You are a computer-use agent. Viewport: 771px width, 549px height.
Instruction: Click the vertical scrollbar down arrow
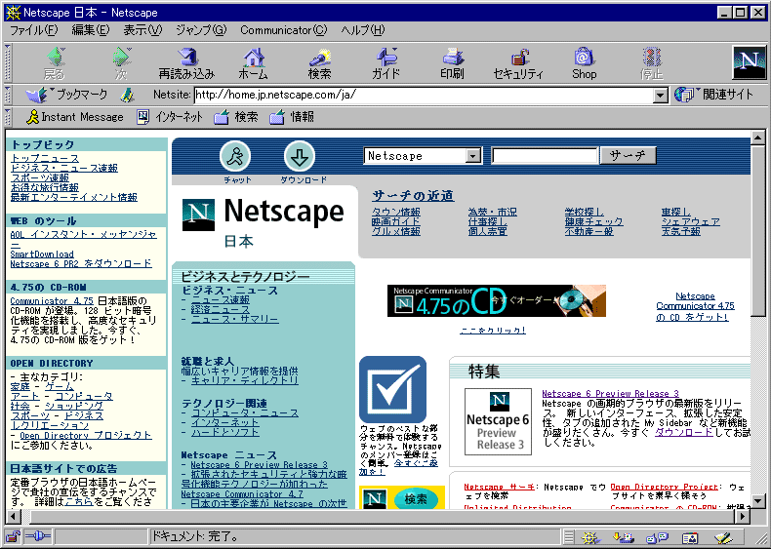(757, 501)
